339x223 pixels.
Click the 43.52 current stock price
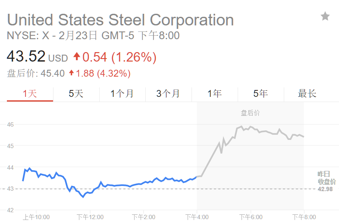(26, 57)
